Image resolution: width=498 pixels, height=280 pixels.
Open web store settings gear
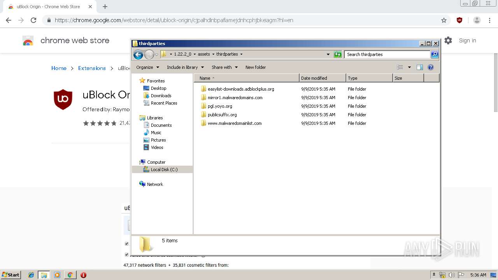448,40
